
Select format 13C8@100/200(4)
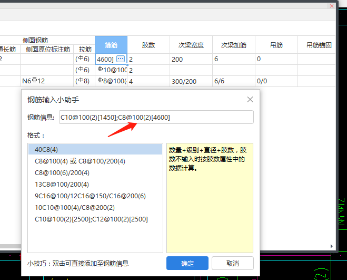coord(95,184)
